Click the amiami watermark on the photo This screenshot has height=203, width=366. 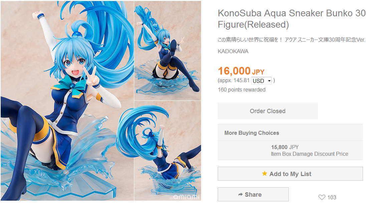click(x=185, y=197)
